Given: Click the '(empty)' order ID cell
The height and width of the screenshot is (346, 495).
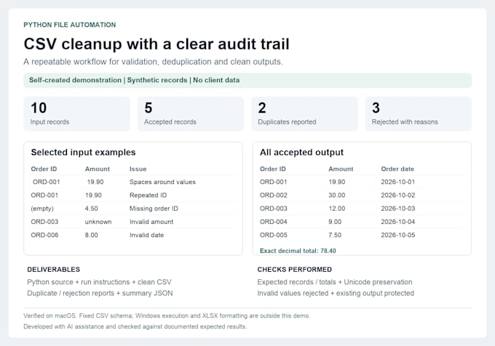Looking at the screenshot, I should (x=42, y=209).
